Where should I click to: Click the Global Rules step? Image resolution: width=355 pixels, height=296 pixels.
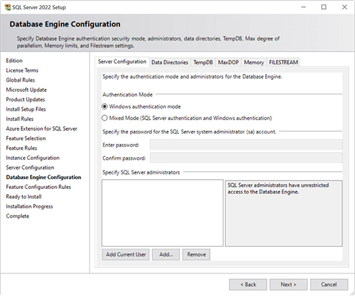[x=20, y=80]
